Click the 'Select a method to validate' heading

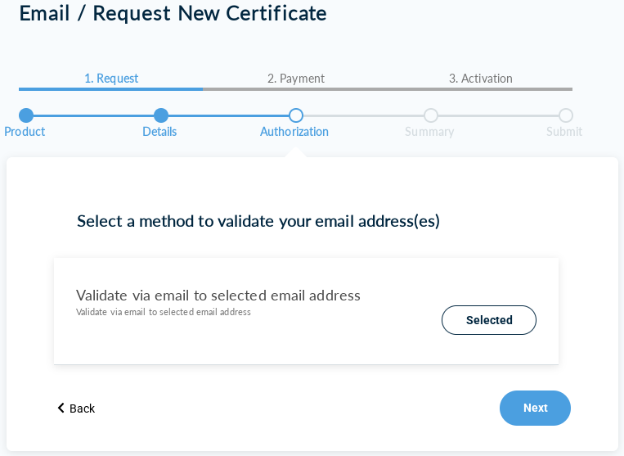(x=258, y=221)
